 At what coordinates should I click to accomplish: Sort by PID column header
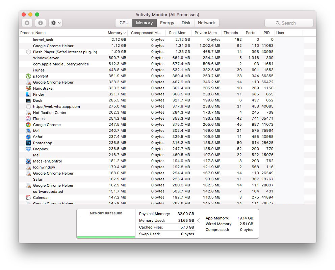pos(267,33)
